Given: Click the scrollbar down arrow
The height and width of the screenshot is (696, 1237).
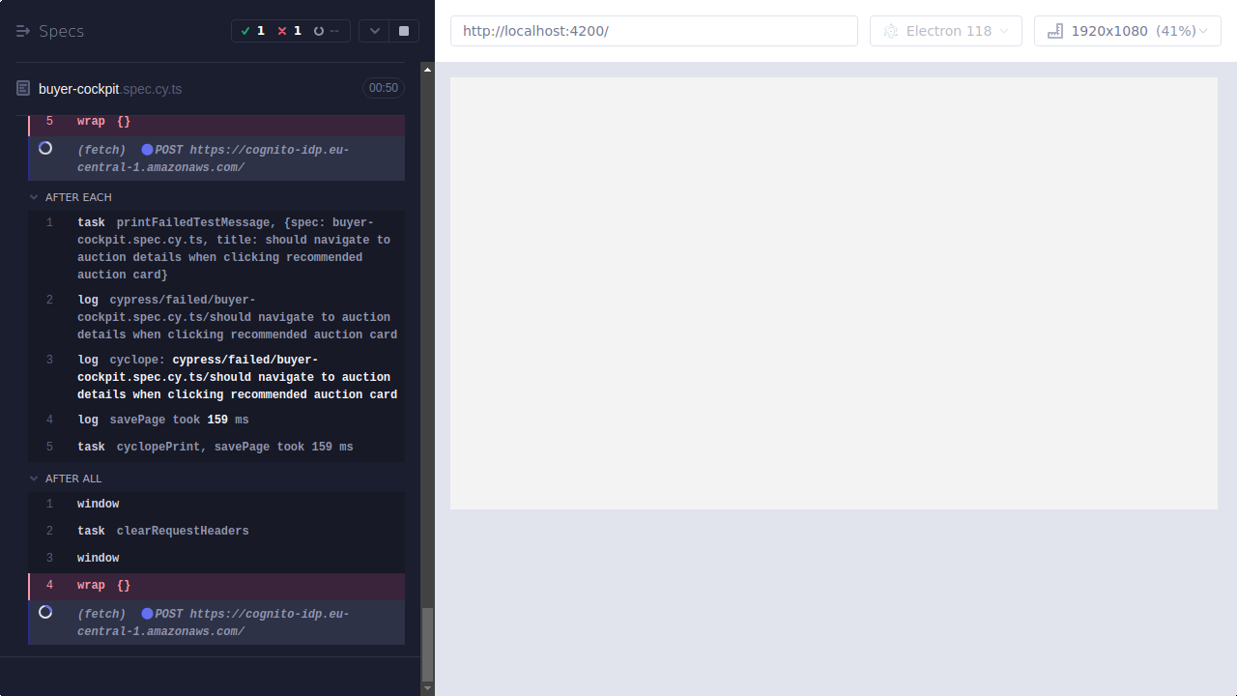Looking at the screenshot, I should pos(427,689).
